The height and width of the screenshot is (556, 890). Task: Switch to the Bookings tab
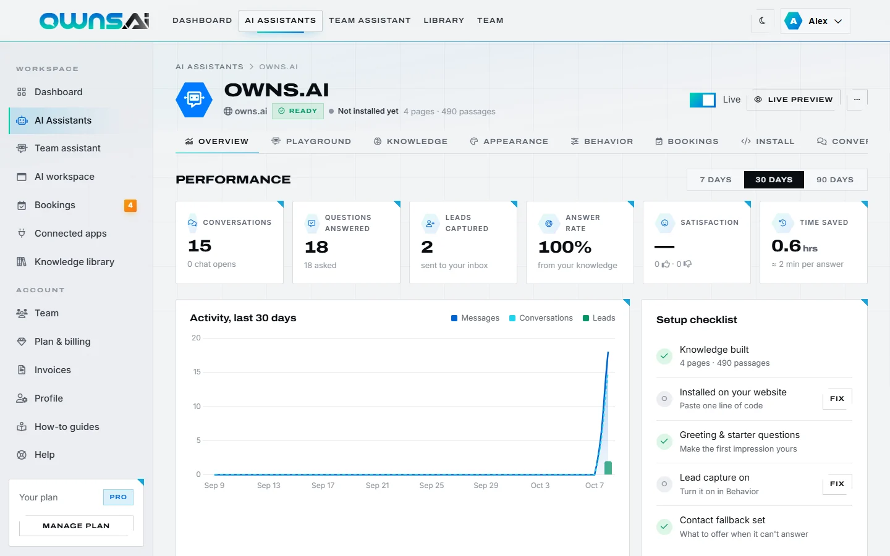[687, 141]
